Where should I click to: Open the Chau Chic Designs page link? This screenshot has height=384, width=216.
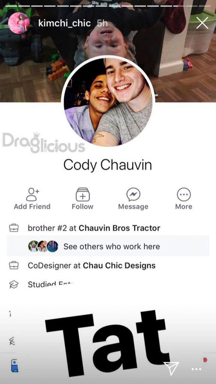[119, 265]
